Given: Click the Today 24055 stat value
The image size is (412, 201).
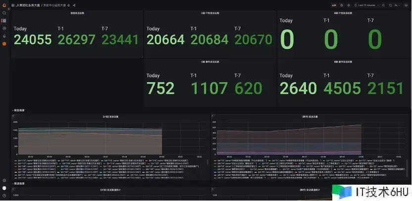Looking at the screenshot, I should pyautogui.click(x=33, y=39).
